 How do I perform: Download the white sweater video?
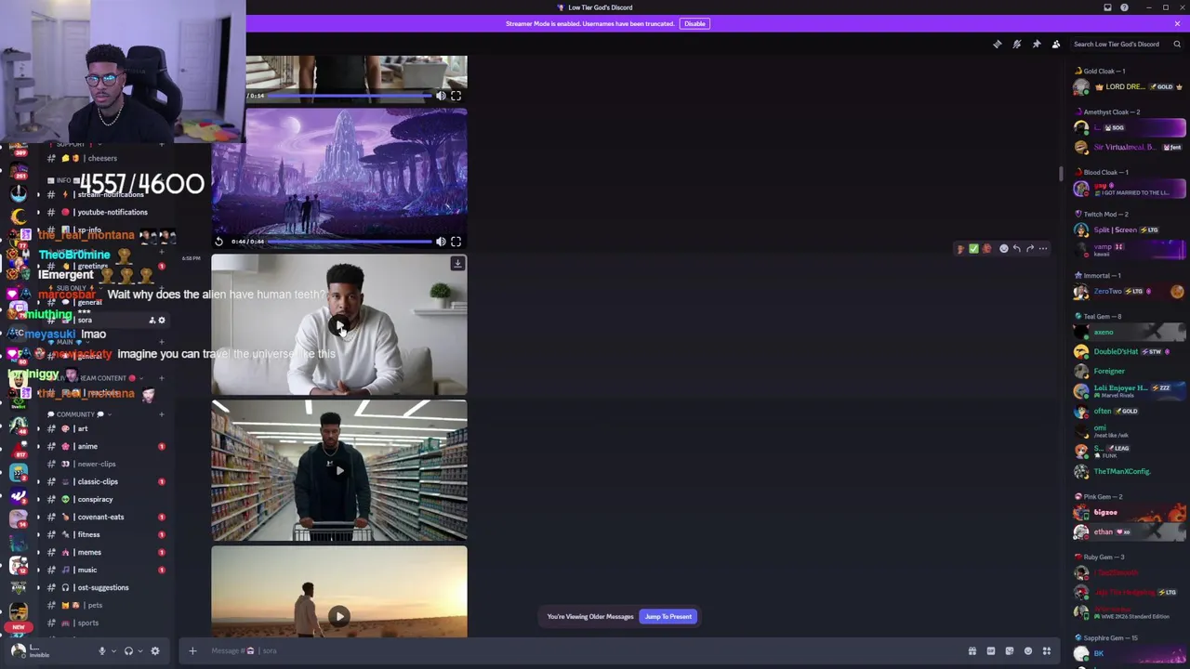457,264
